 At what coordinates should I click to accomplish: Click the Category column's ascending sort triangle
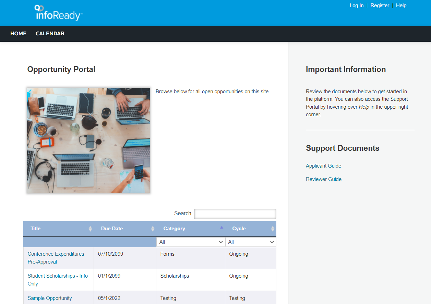tap(221, 227)
